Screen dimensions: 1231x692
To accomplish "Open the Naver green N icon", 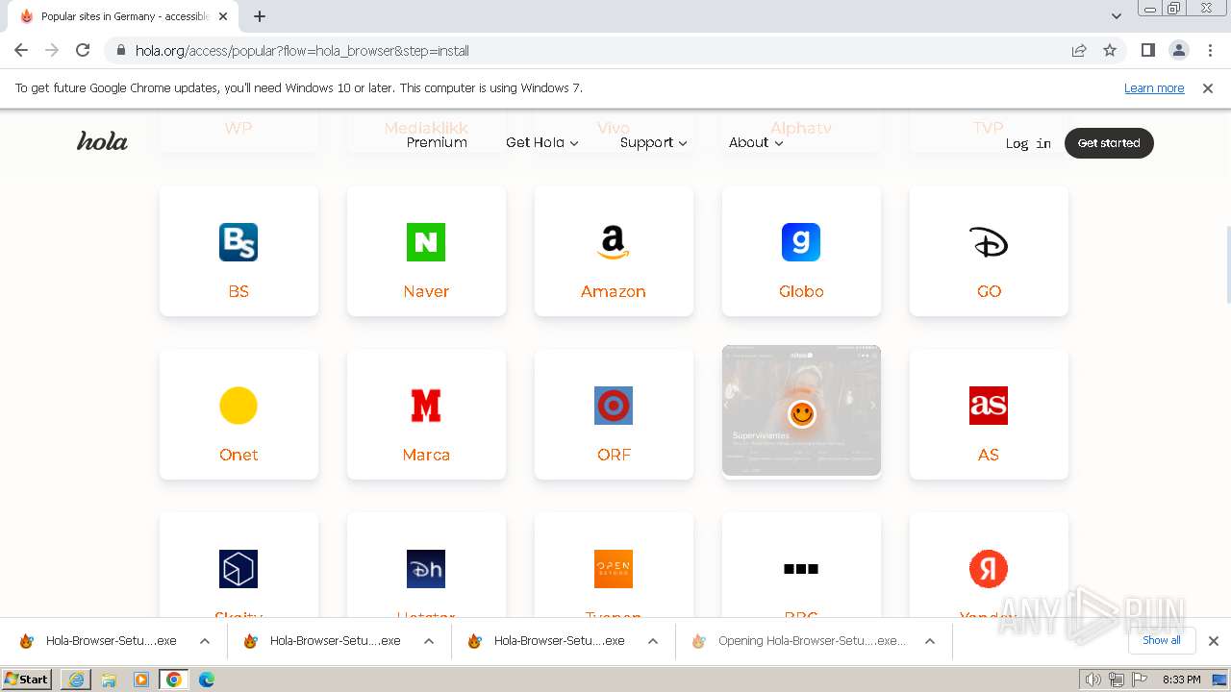I will (x=426, y=242).
